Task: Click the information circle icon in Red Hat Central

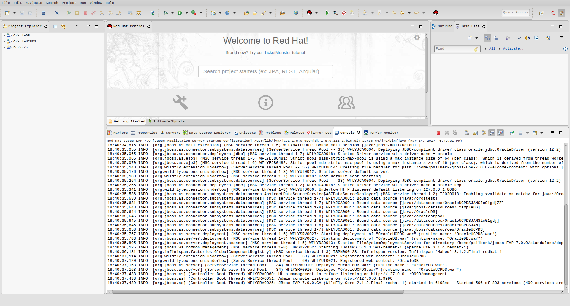Action: (x=265, y=103)
